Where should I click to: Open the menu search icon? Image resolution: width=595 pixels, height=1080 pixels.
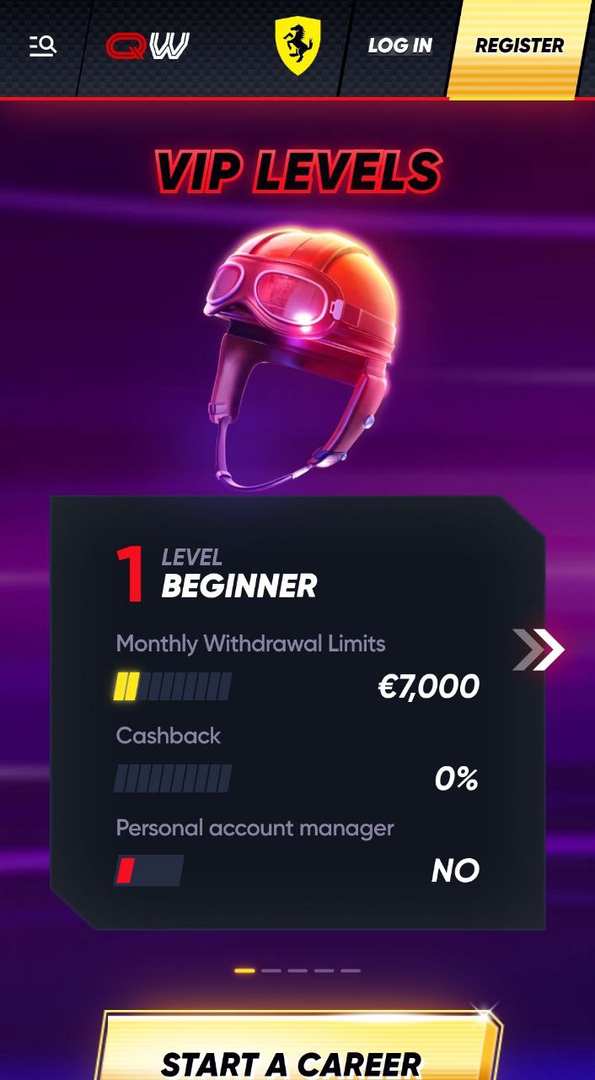tap(43, 46)
